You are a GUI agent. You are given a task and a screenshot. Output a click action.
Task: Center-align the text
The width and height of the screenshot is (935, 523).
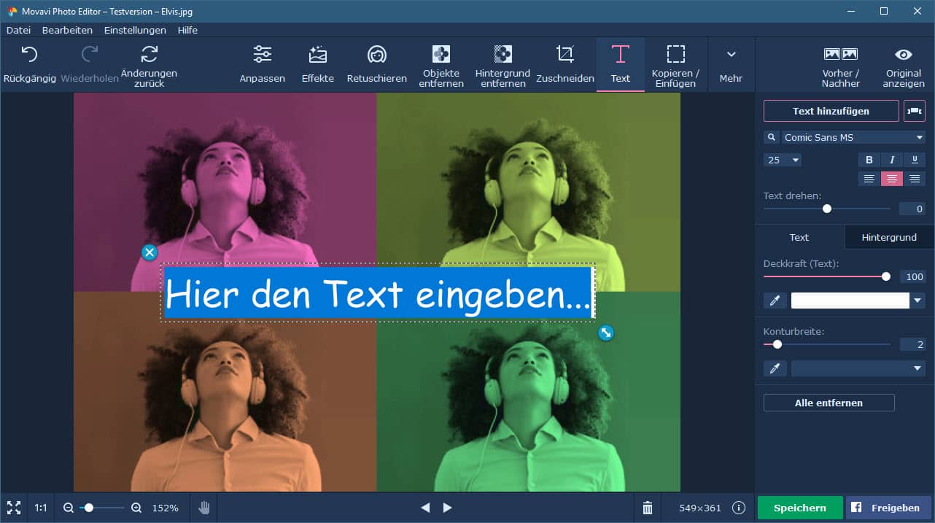coord(892,179)
